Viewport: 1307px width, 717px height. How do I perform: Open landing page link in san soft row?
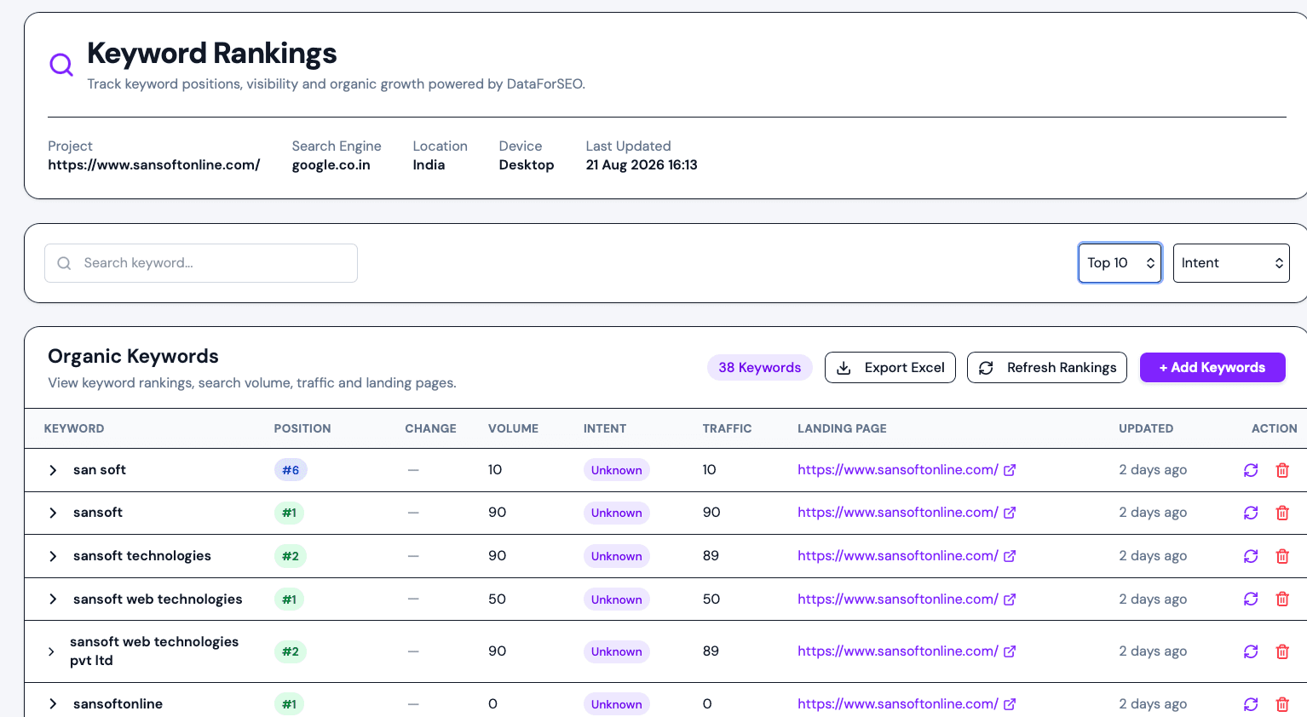897,470
